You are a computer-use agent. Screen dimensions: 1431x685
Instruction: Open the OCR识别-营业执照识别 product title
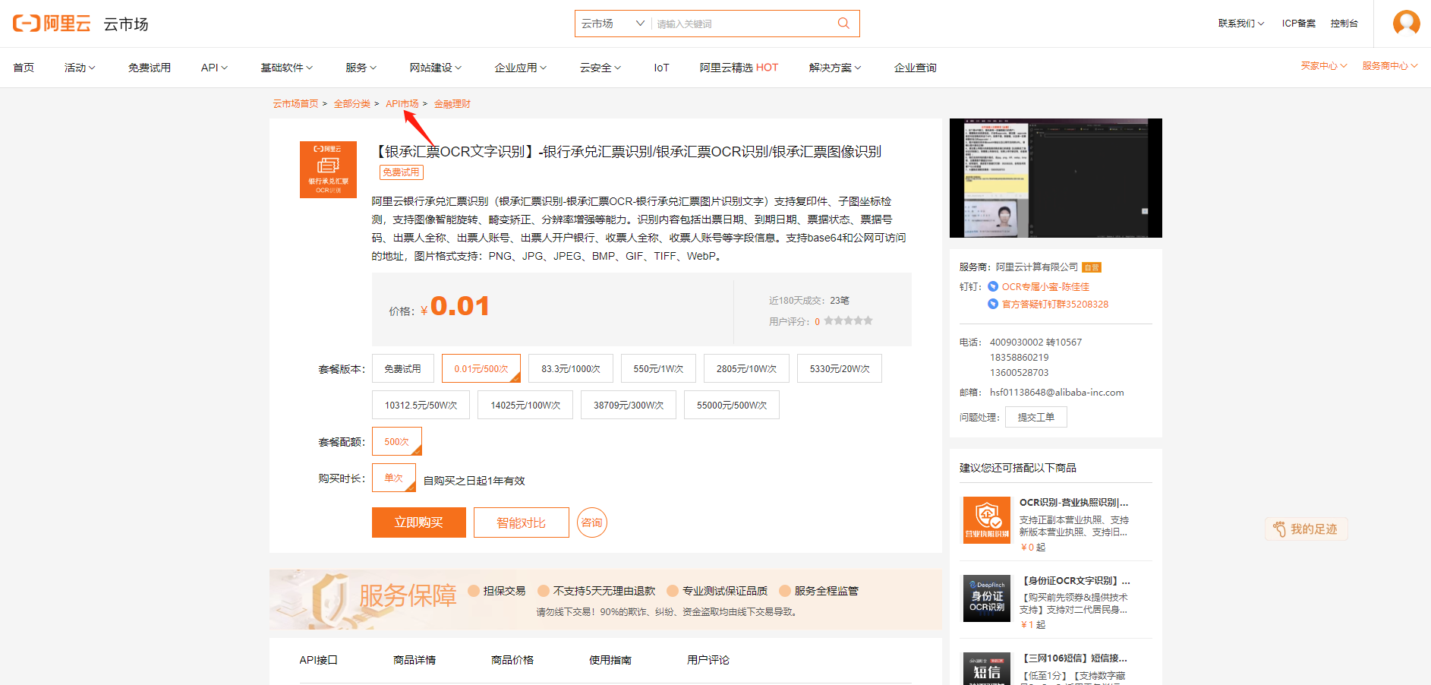tap(1074, 502)
